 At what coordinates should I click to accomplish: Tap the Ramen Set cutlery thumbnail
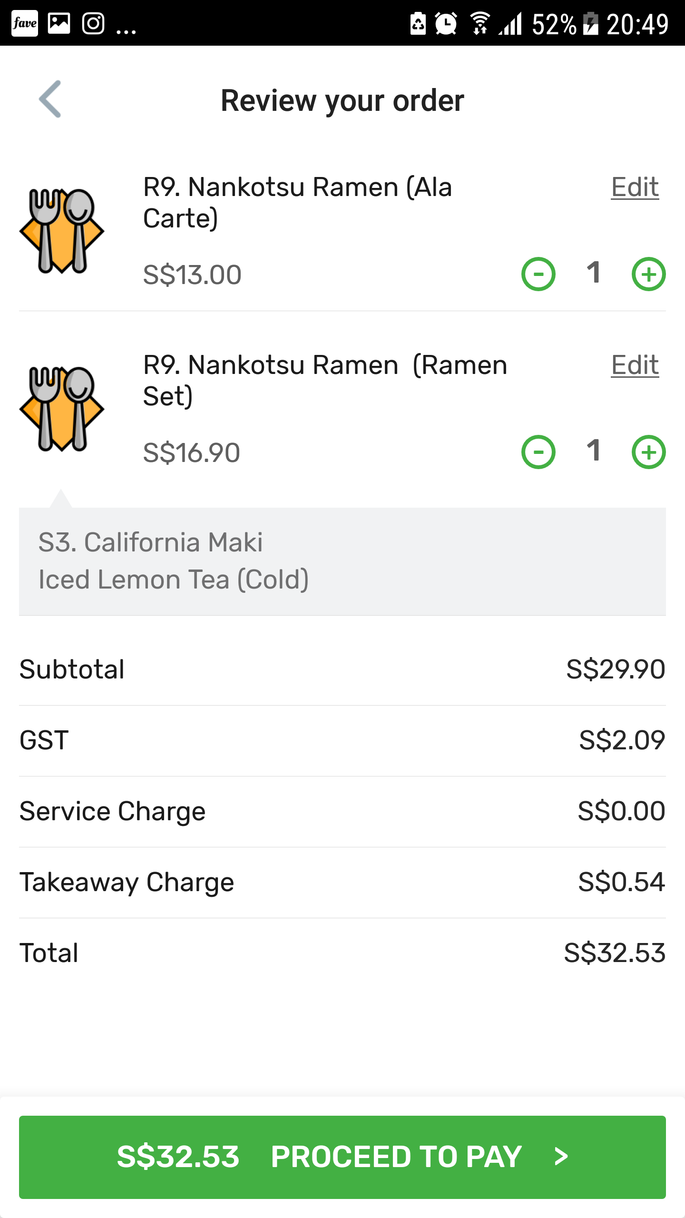tap(62, 409)
